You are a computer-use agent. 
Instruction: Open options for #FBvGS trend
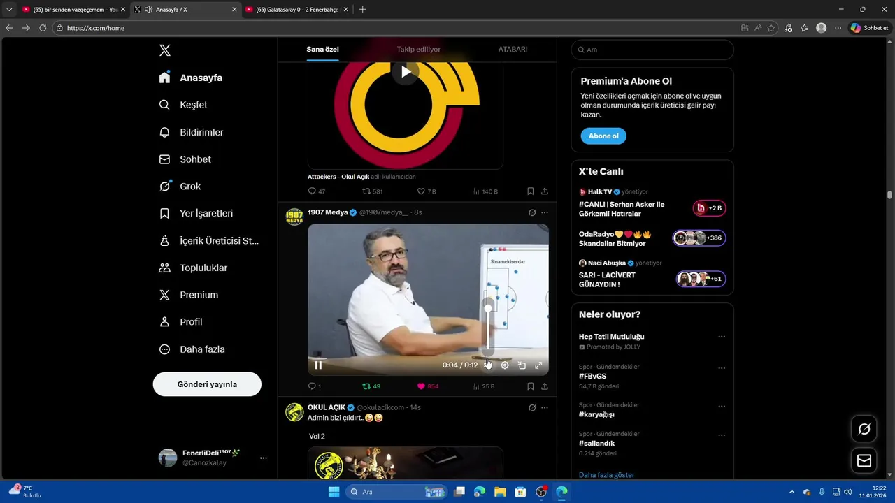pos(722,368)
